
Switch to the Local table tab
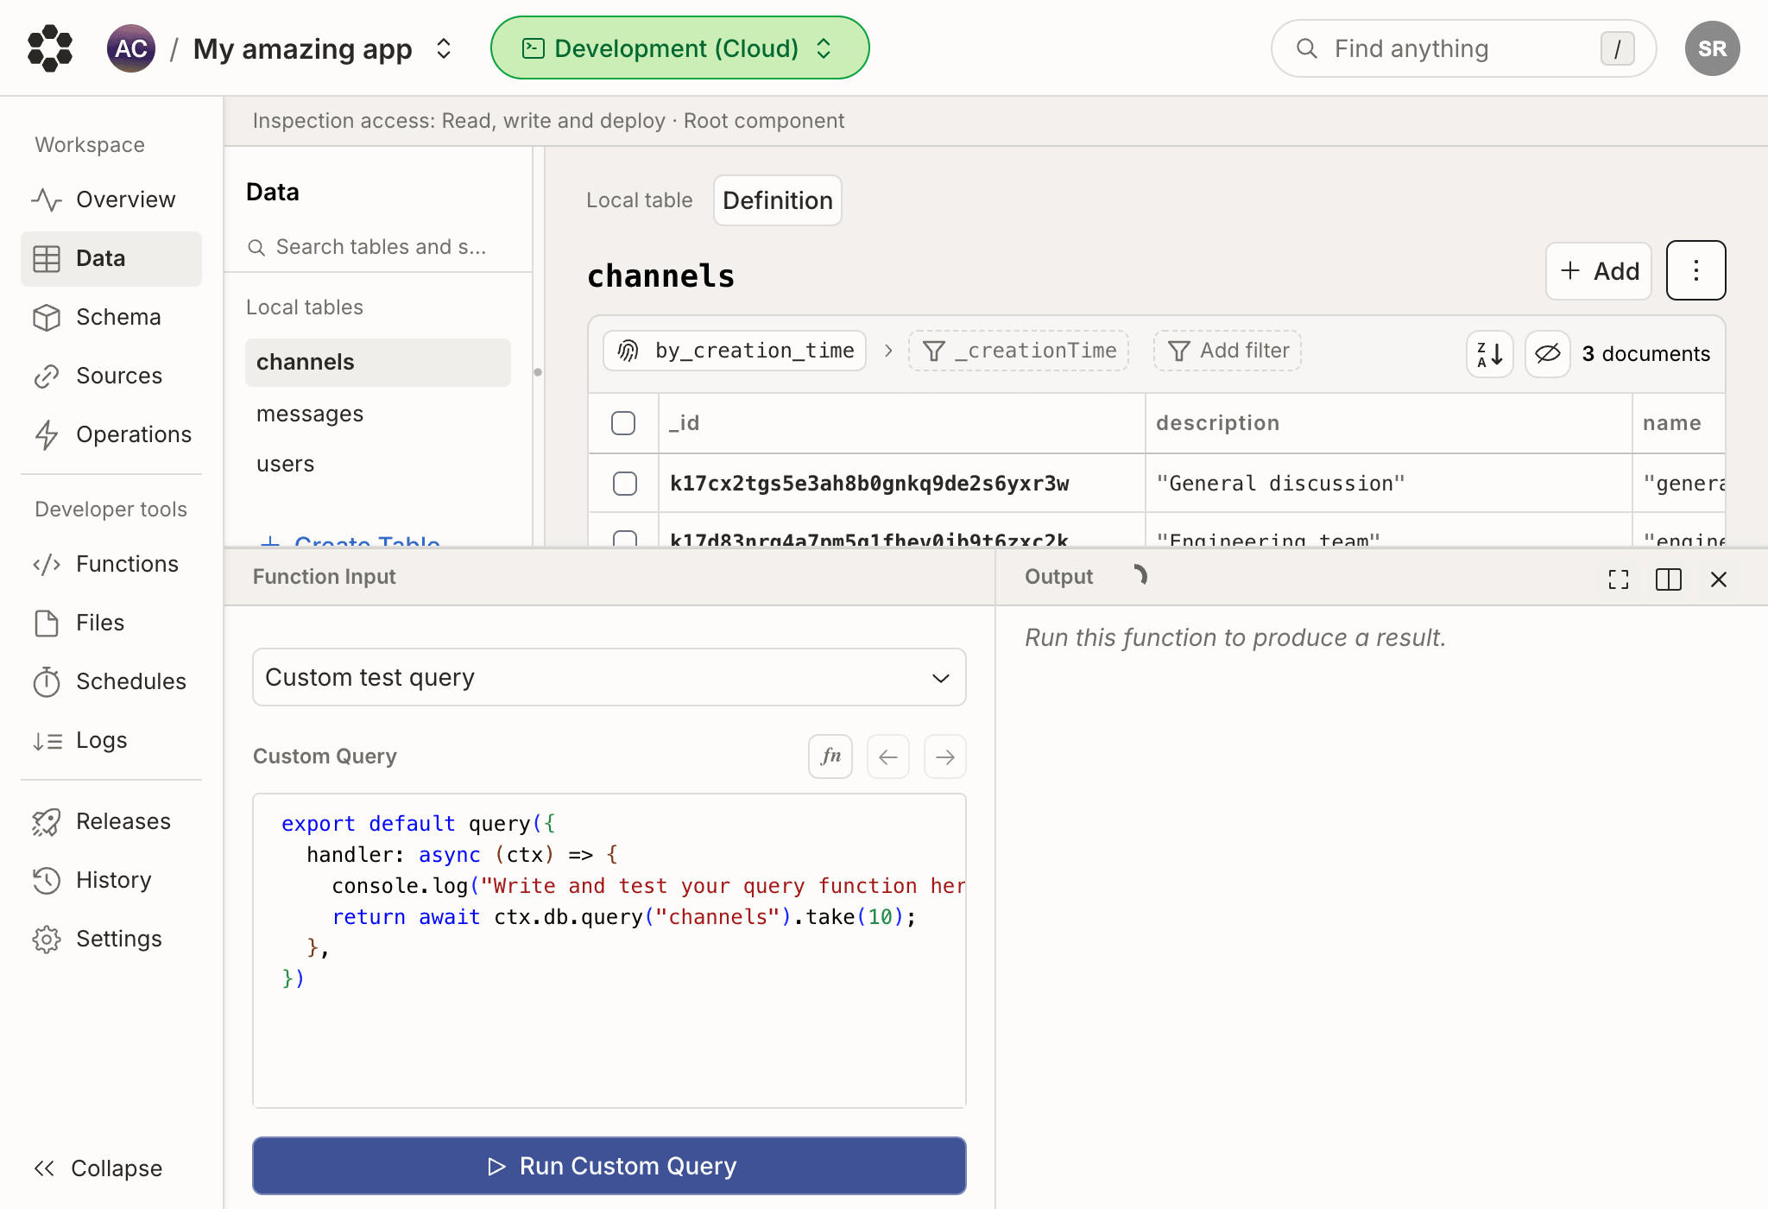[639, 200]
